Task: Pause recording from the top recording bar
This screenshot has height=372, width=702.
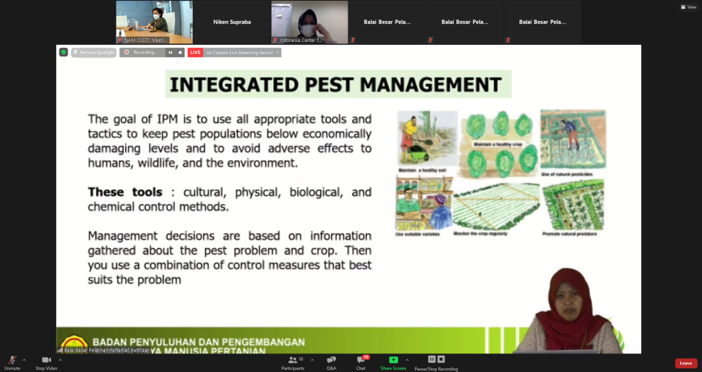Action: [170, 52]
